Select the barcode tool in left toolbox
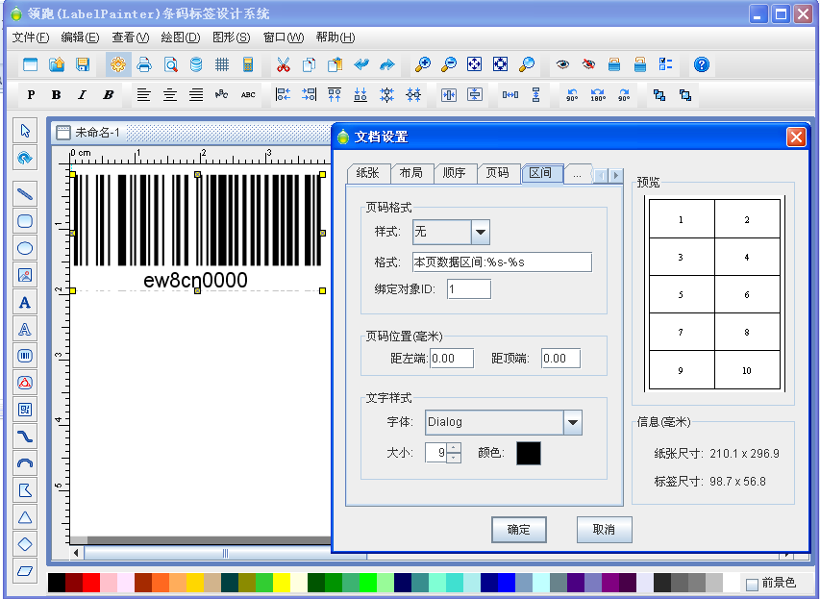This screenshot has height=599, width=820. point(25,357)
